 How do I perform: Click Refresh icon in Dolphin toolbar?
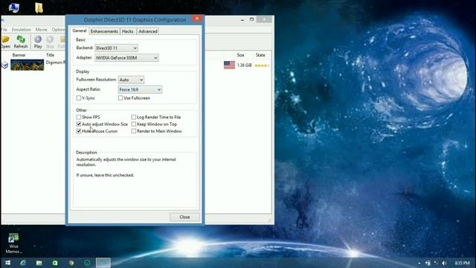pyautogui.click(x=21, y=39)
